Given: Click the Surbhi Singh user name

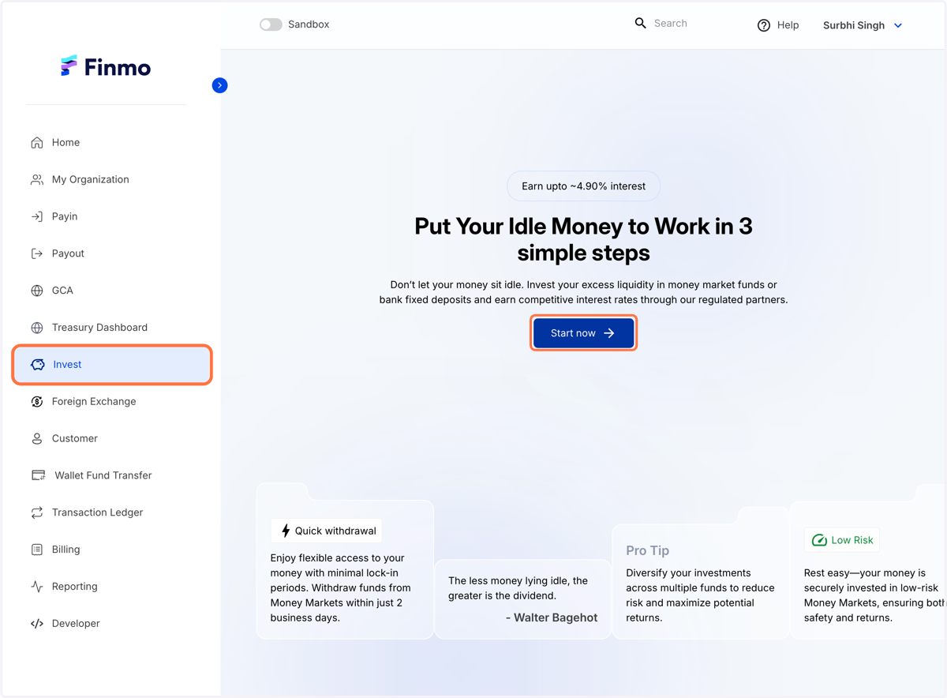Looking at the screenshot, I should [853, 25].
